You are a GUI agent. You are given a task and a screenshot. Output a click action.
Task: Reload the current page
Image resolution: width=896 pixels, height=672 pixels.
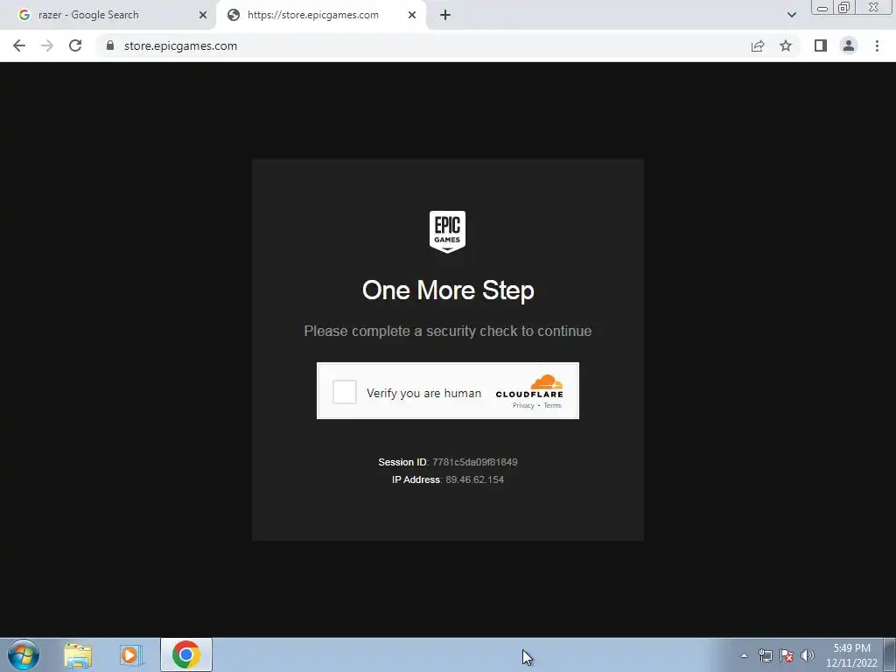pos(75,45)
